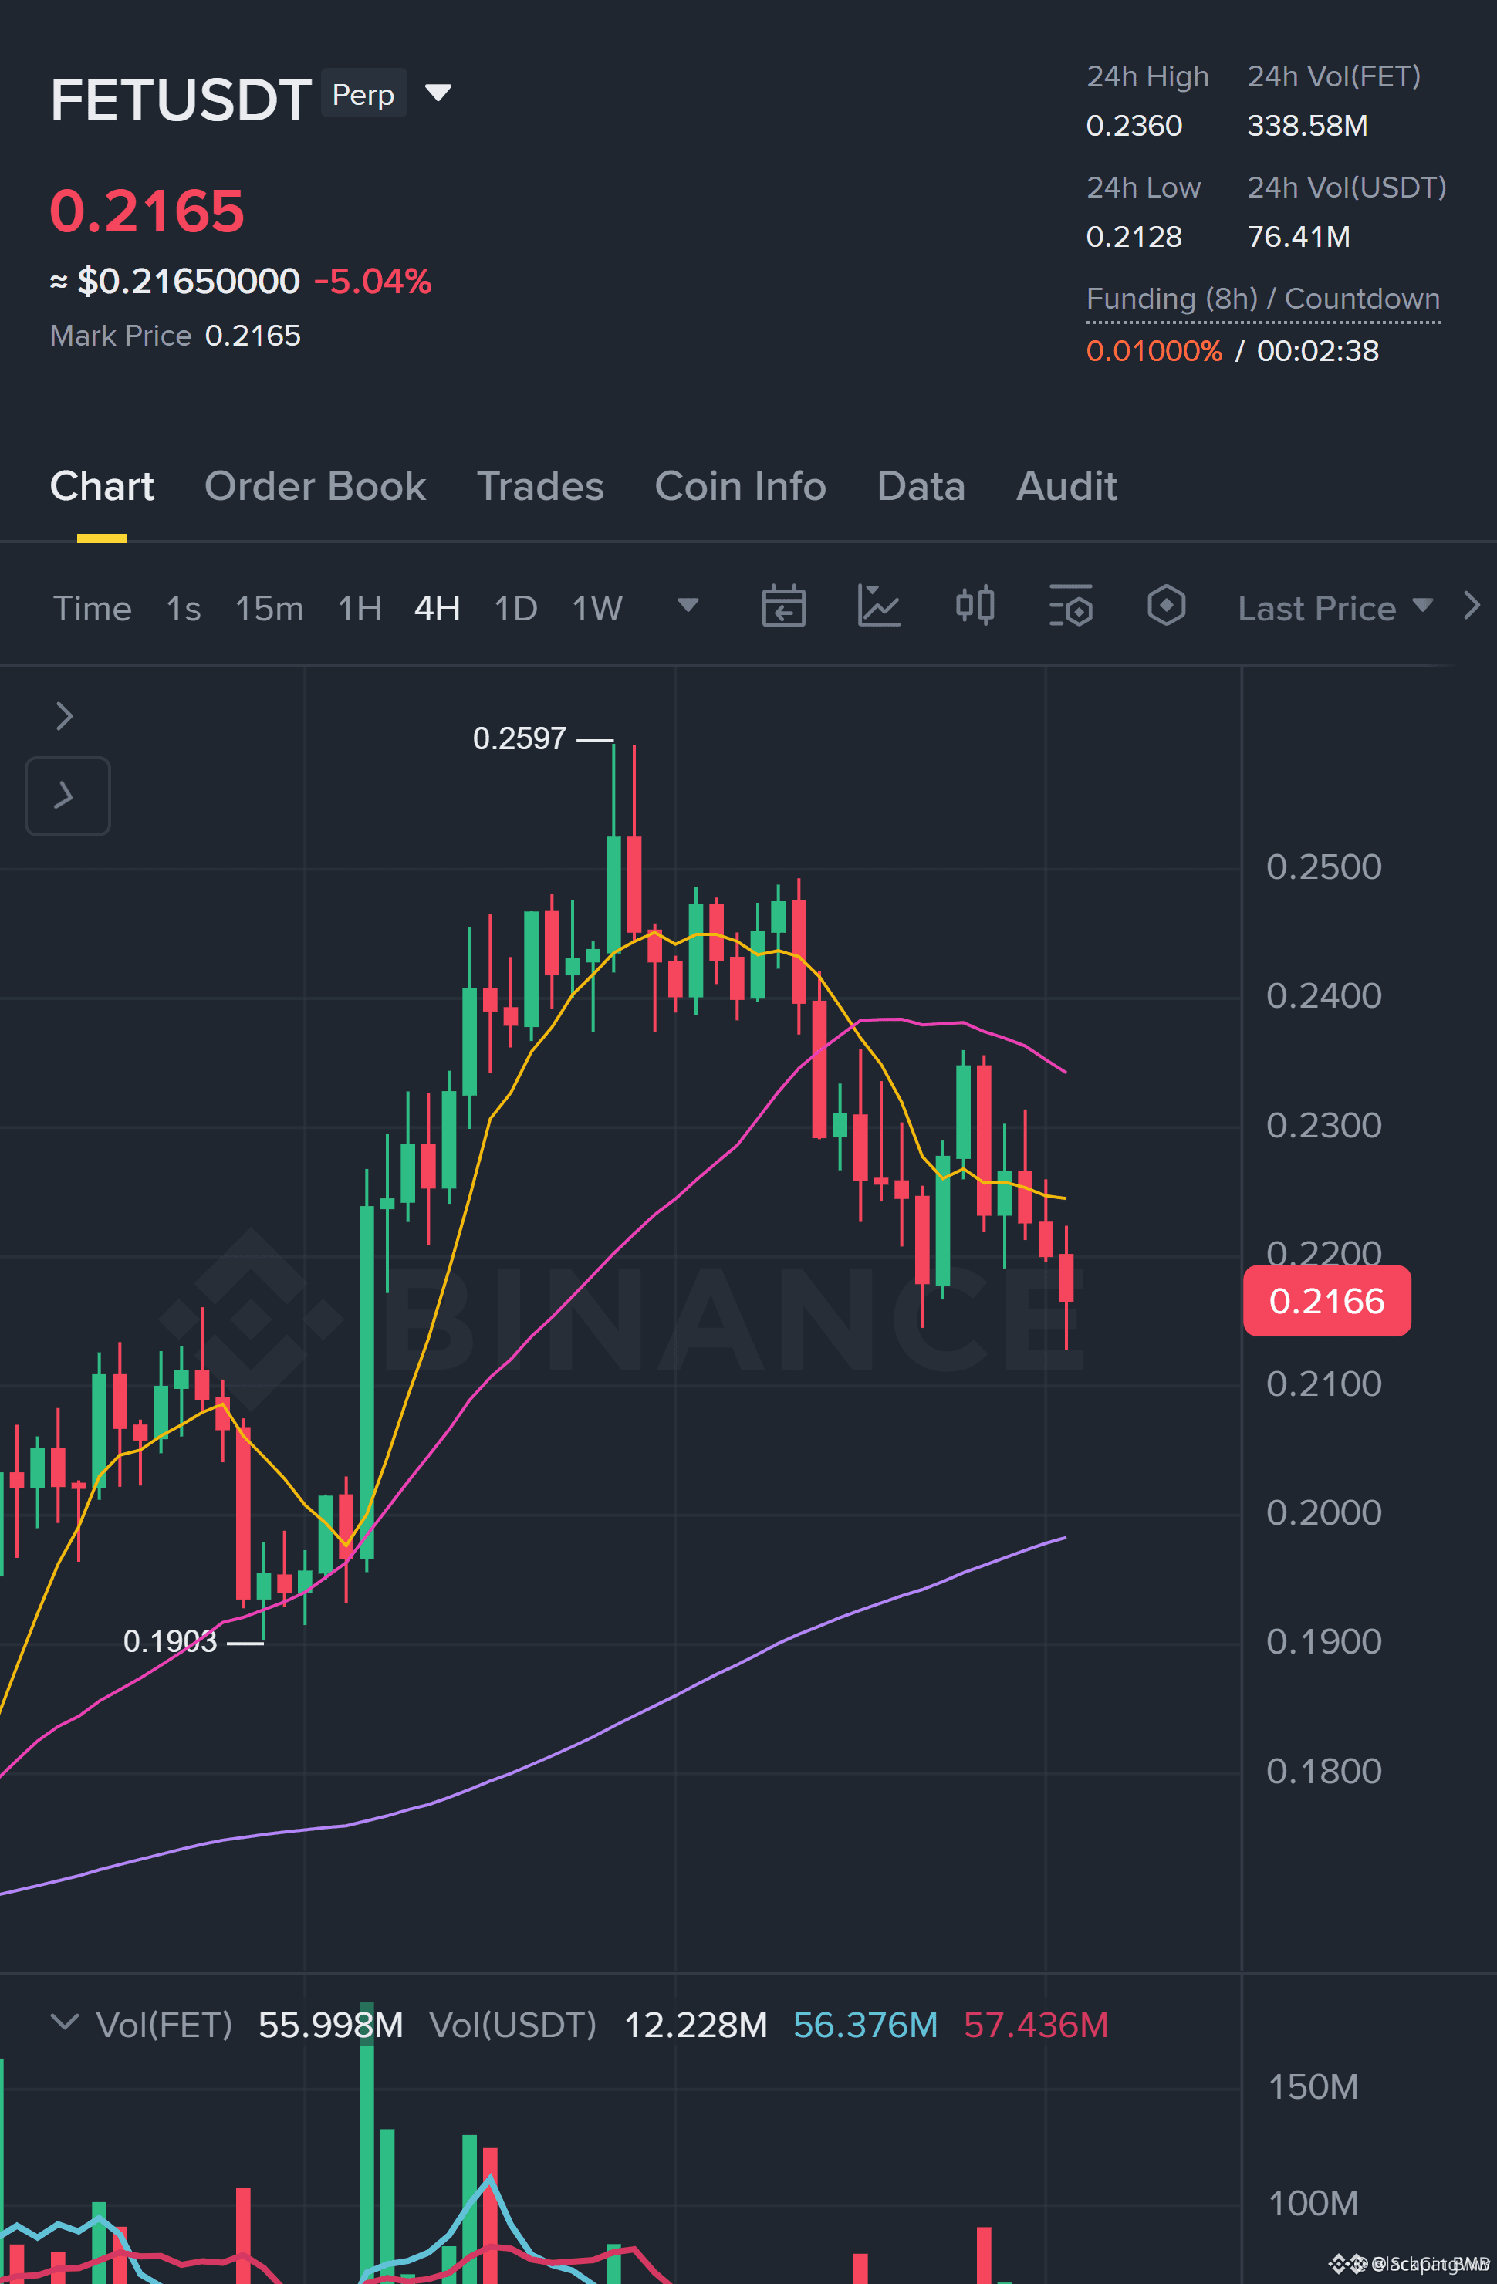This screenshot has width=1497, height=2284.
Task: Select the 1D timeframe
Action: coord(515,609)
